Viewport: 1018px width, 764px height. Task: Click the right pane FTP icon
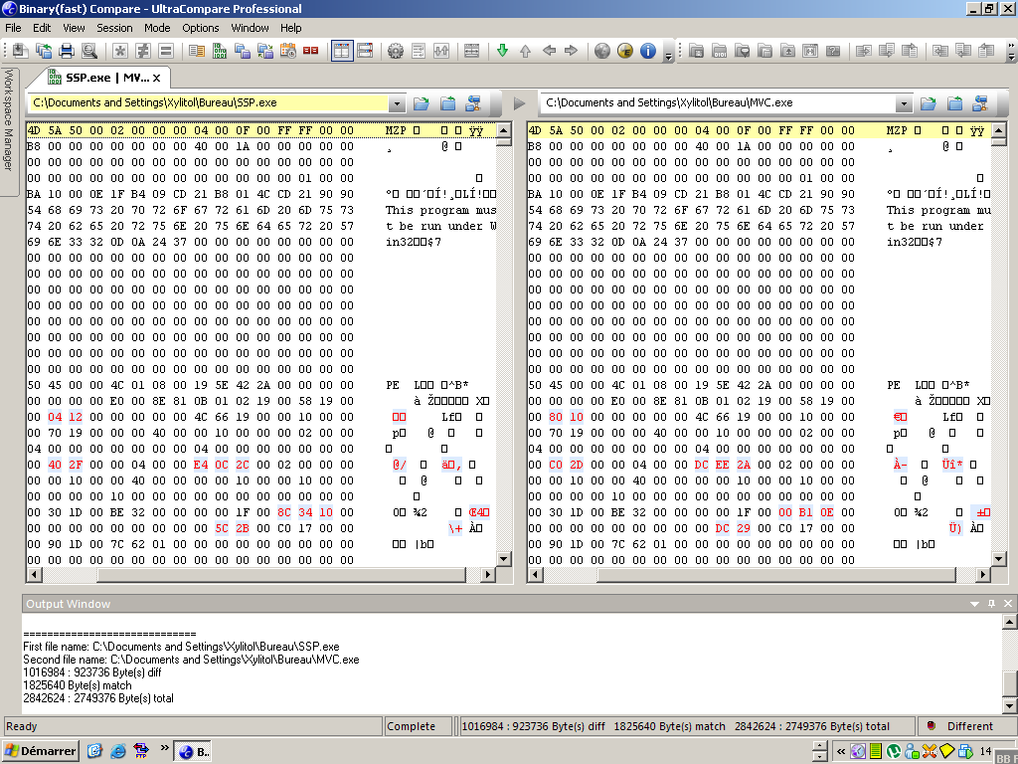(x=980, y=103)
